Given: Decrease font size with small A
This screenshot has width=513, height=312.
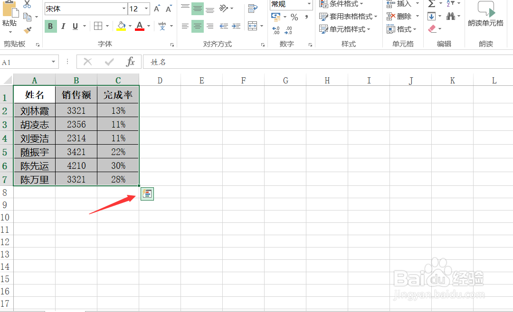Looking at the screenshot, I should (x=169, y=9).
